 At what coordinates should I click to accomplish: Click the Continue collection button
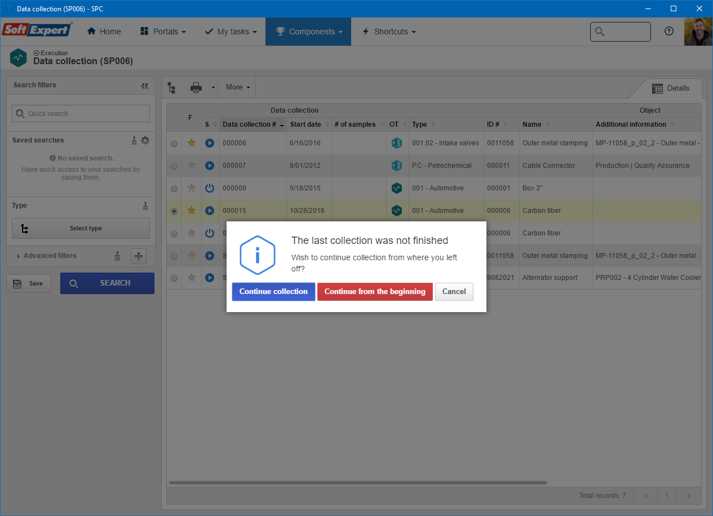click(273, 292)
